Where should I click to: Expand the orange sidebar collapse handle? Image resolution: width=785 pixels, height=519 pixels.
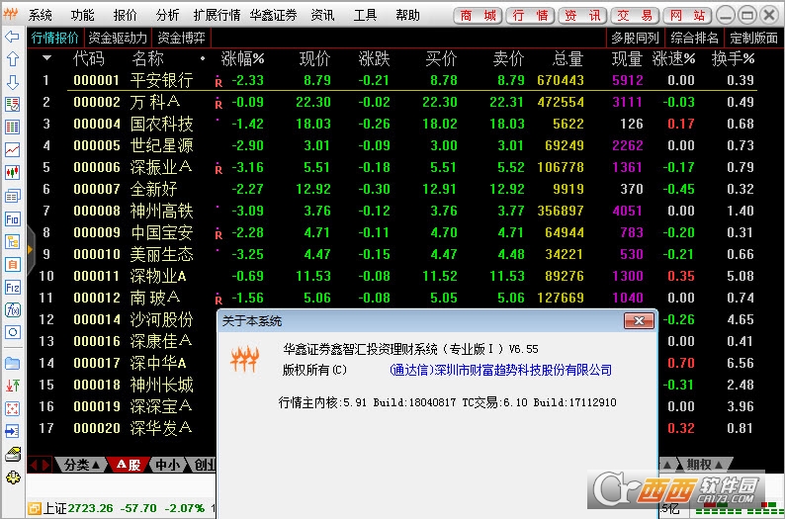30,249
